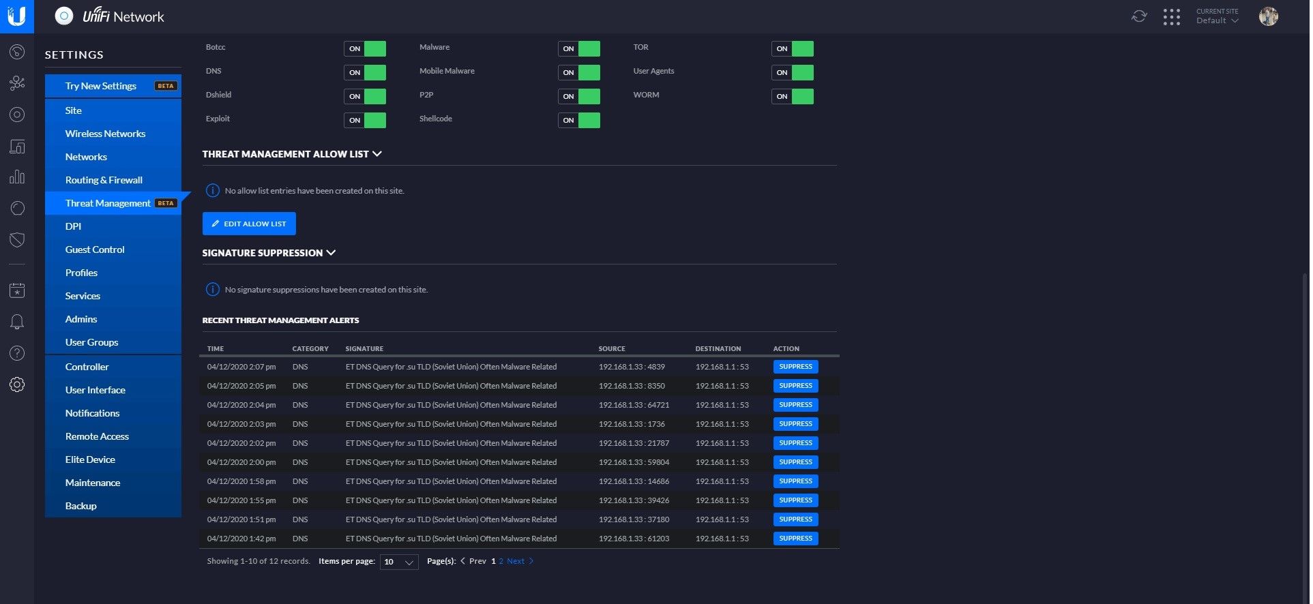
Task: Open the Events calendar icon
Action: click(x=17, y=290)
